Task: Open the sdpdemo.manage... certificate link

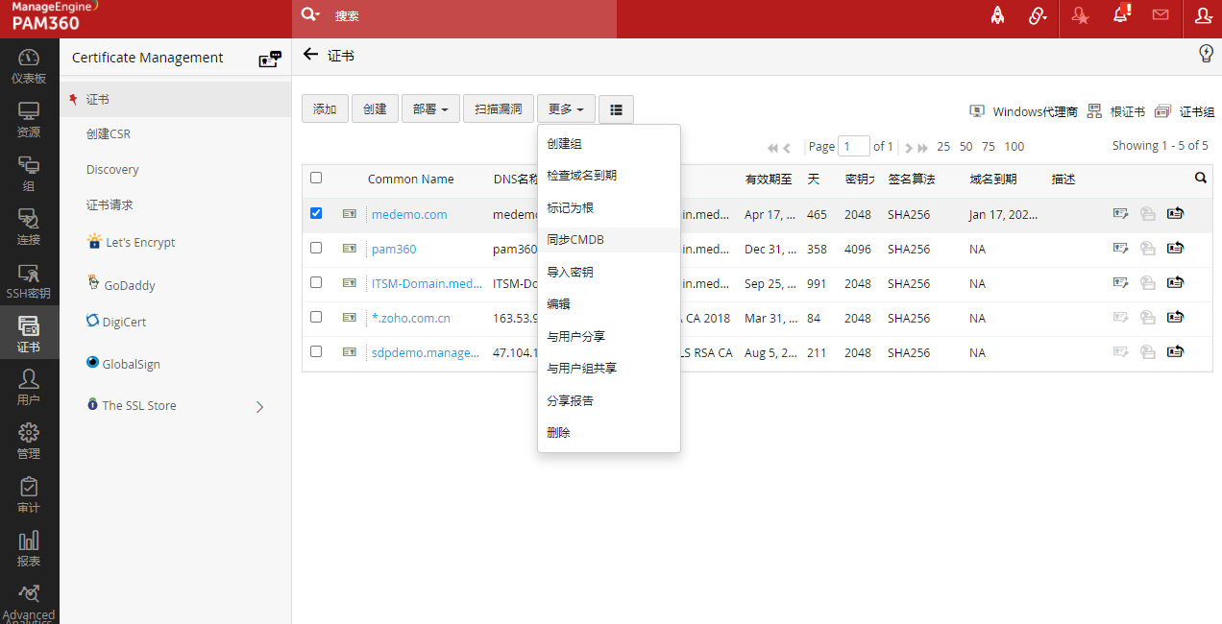Action: [425, 352]
